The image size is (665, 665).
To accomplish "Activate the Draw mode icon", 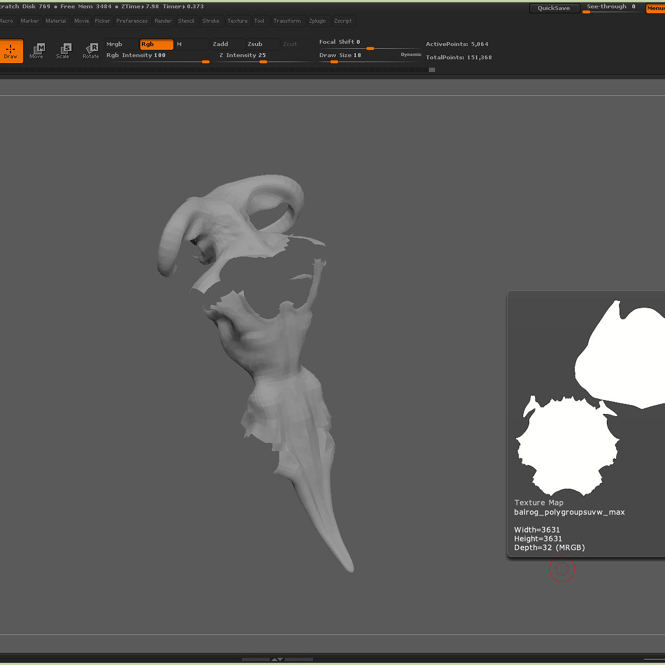I will [11, 50].
